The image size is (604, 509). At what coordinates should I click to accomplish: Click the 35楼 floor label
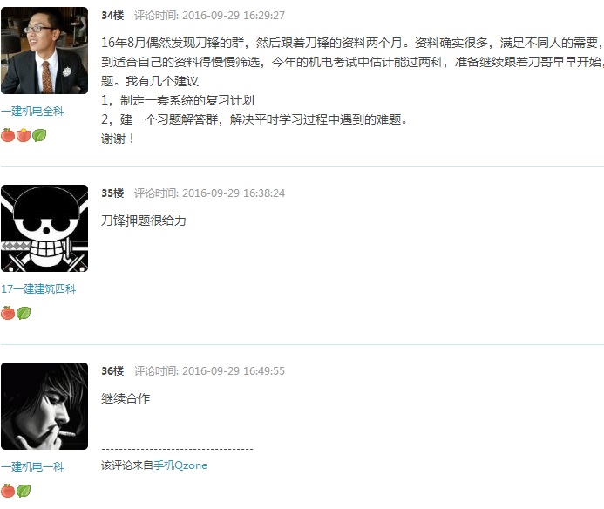tap(112, 193)
